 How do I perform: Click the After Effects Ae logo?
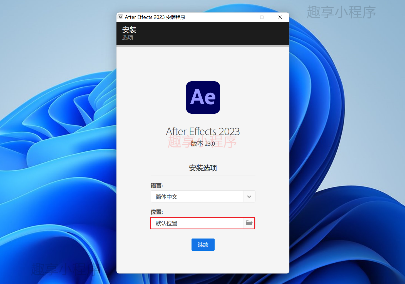click(x=203, y=97)
